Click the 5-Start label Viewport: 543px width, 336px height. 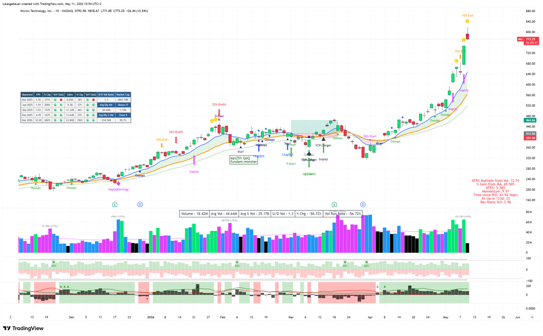(x=291, y=163)
